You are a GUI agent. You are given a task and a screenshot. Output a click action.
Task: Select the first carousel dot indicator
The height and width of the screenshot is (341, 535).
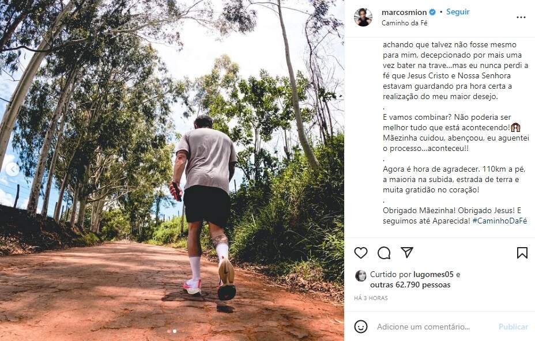pyautogui.click(x=169, y=331)
